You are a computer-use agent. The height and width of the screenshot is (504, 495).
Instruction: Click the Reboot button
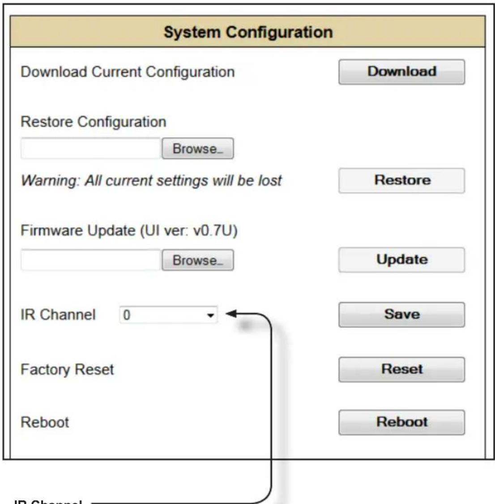(x=401, y=423)
